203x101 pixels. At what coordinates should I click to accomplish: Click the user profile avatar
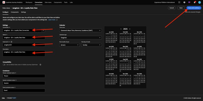click(x=199, y=2)
